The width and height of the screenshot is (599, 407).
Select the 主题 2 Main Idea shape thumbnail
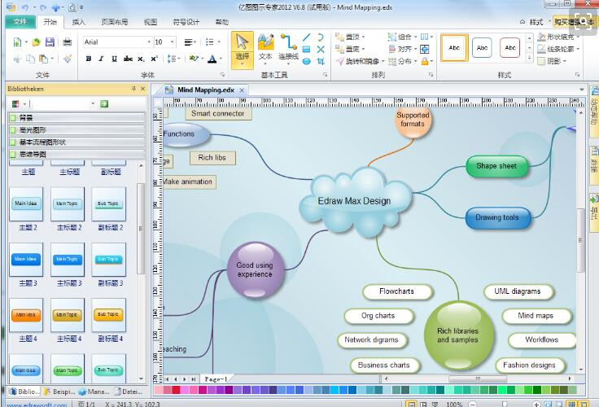click(26, 204)
